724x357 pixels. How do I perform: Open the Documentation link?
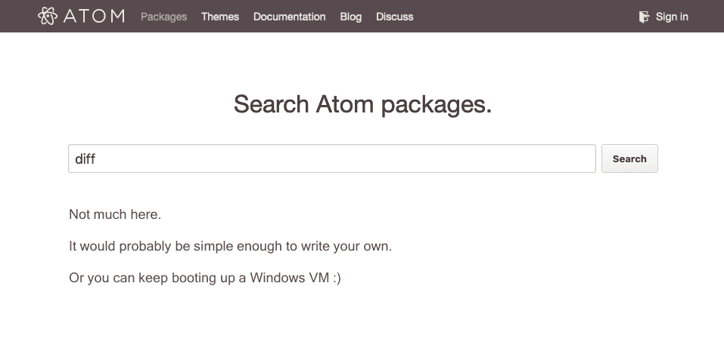290,17
